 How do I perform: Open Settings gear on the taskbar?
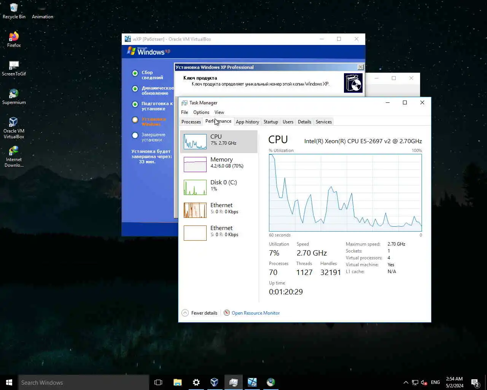click(196, 382)
